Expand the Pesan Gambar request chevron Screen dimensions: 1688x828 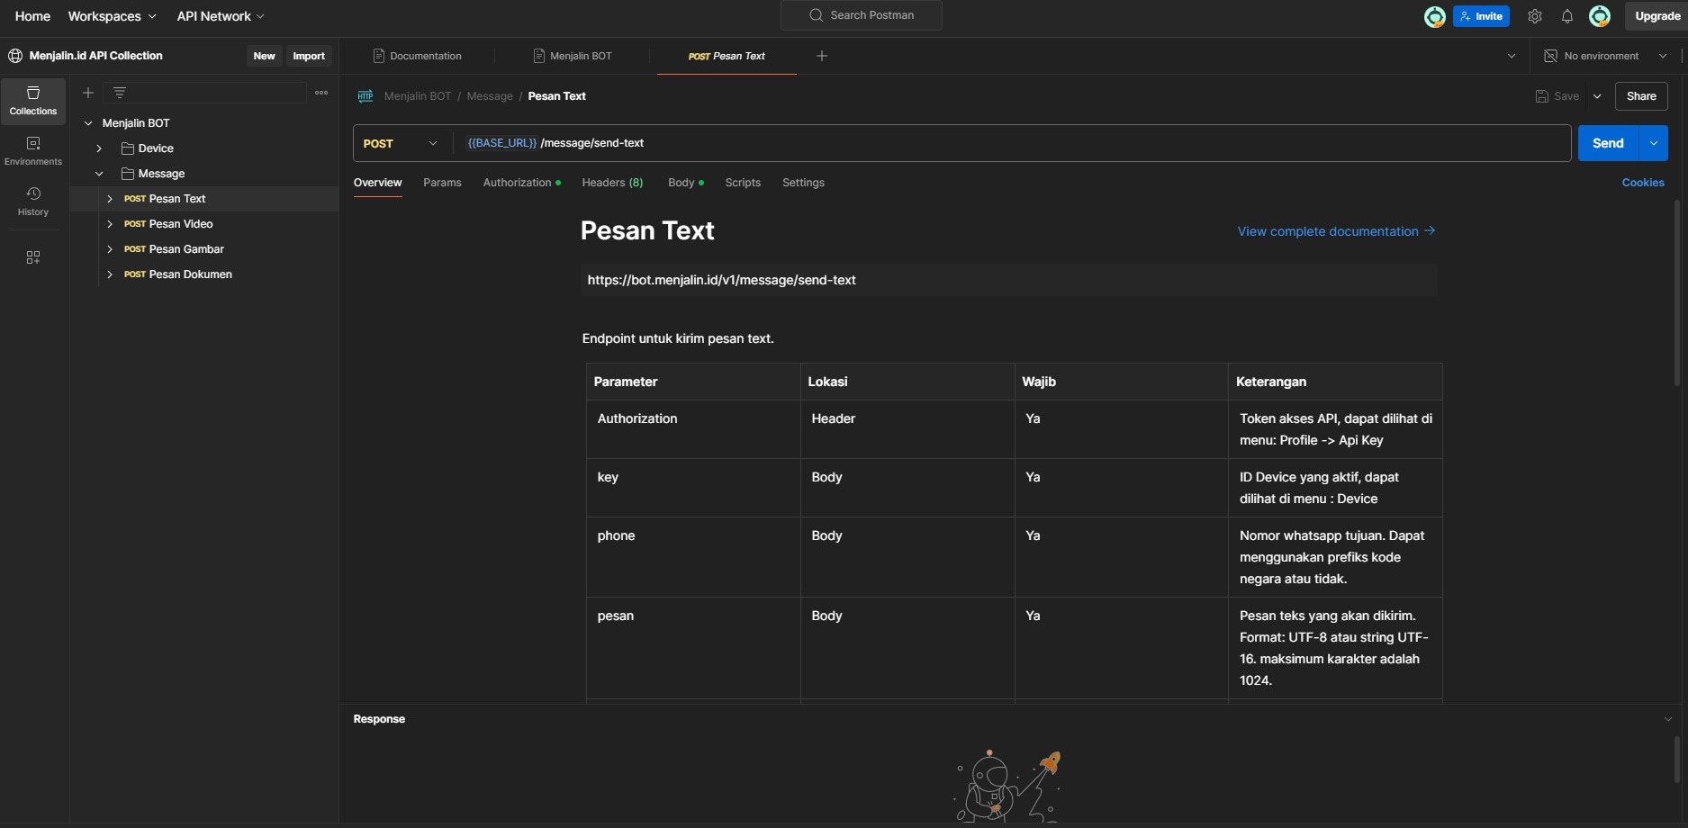tap(110, 249)
